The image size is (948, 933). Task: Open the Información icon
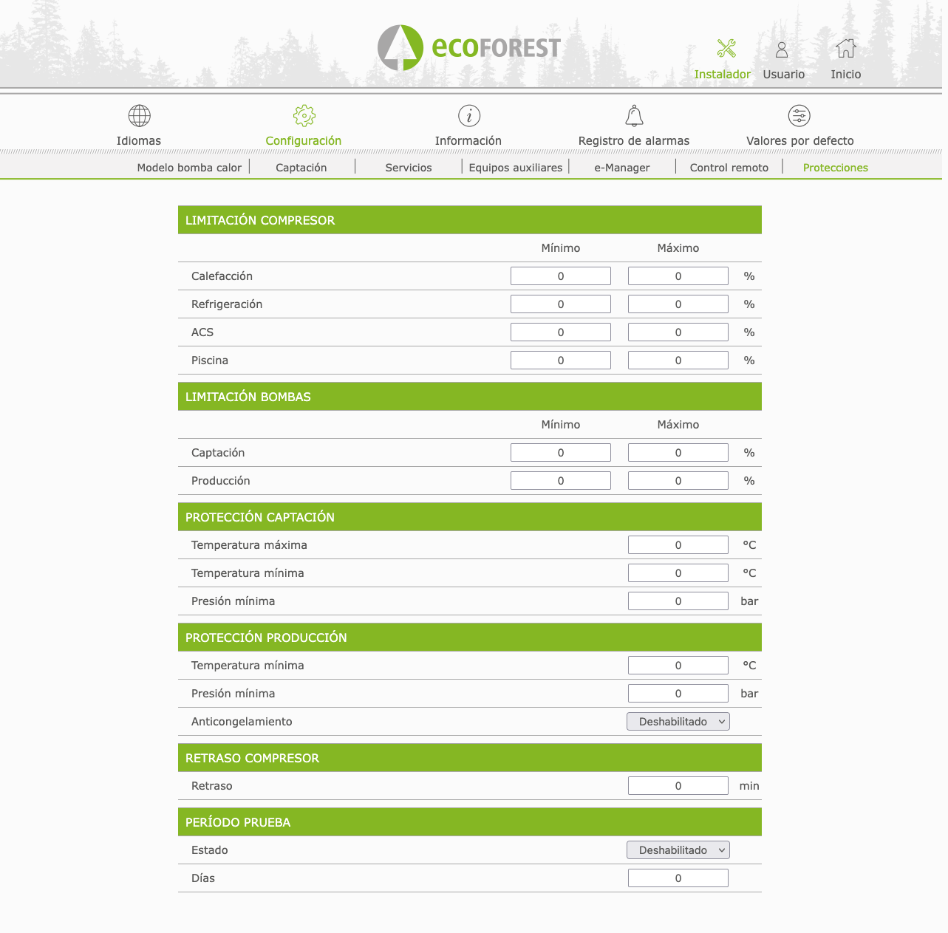point(468,116)
